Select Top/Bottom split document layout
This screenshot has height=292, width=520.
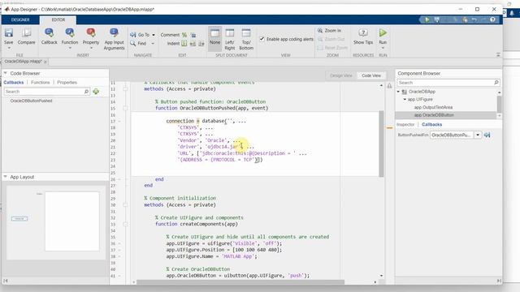(x=246, y=39)
